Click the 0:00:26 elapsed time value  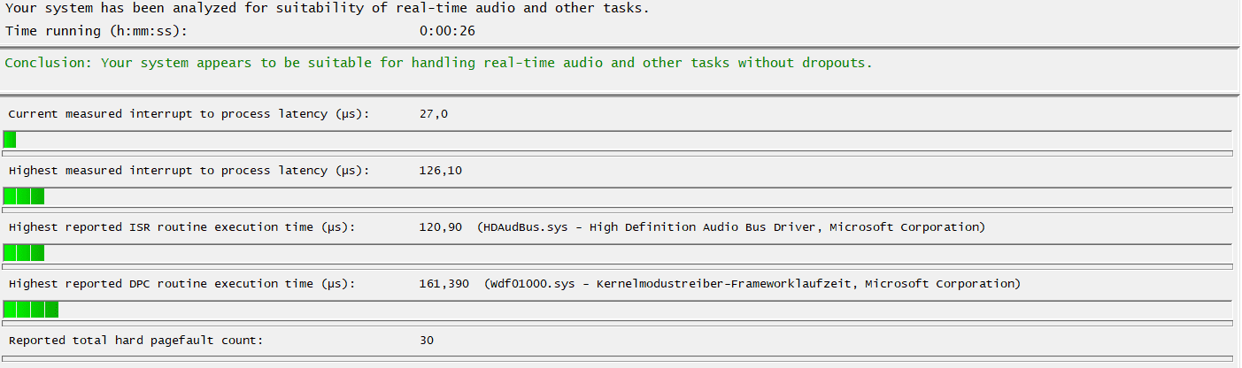click(x=447, y=31)
